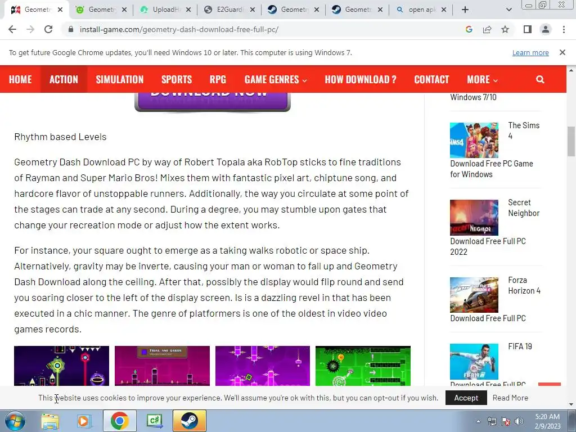576x432 pixels.
Task: Open the Chrome profile avatar
Action: tap(546, 29)
